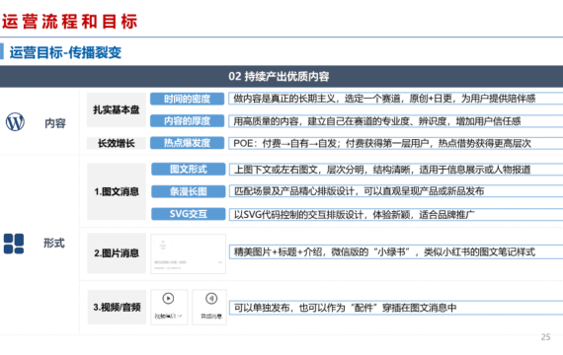Select the 图文形式 blue label
The height and width of the screenshot is (355, 563).
click(x=188, y=169)
